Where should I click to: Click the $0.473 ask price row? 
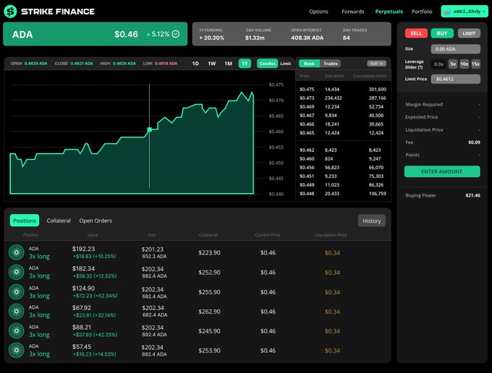343,98
